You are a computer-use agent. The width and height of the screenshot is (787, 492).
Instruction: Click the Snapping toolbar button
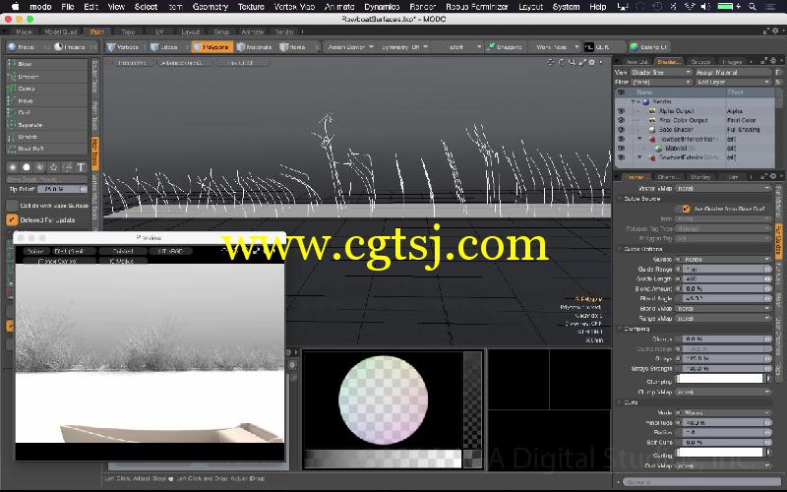click(506, 47)
